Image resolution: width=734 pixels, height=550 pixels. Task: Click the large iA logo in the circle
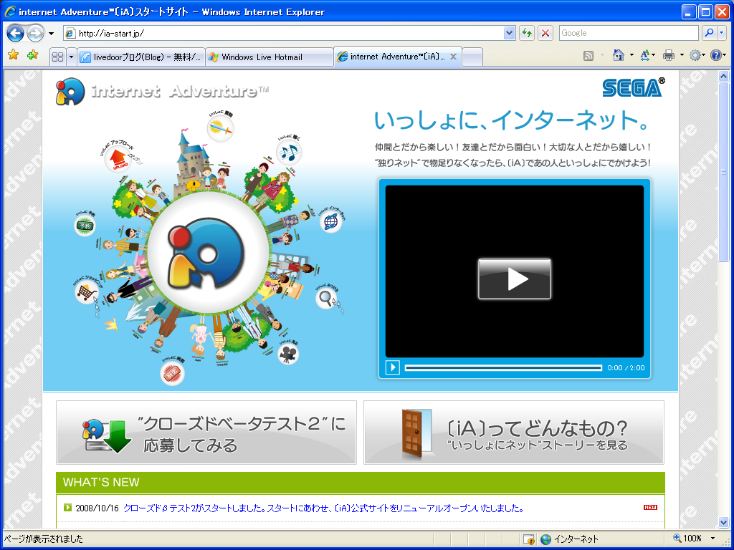pyautogui.click(x=206, y=253)
